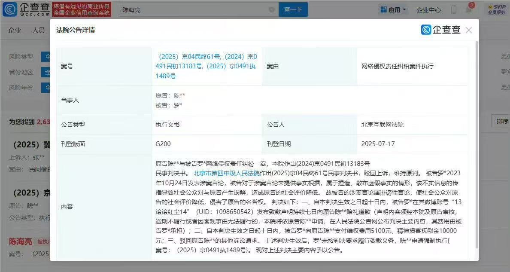Image resolution: width=510 pixels, height=272 pixels.
Task: Click the dialog's vertical scrollbar
Action: click(x=477, y=145)
